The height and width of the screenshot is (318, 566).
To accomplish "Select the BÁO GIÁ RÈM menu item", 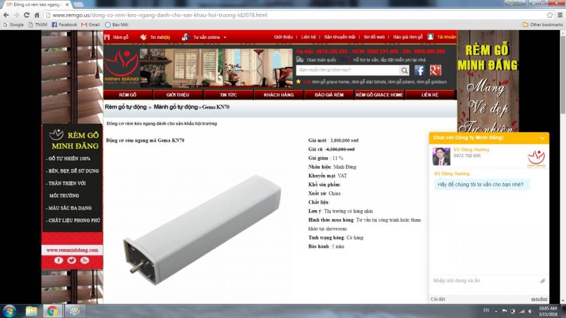I will pyautogui.click(x=329, y=95).
